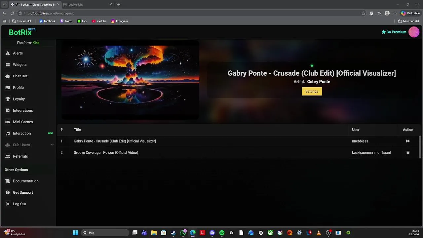The height and width of the screenshot is (238, 423).
Task: Add page to favorites star
Action: point(363,13)
